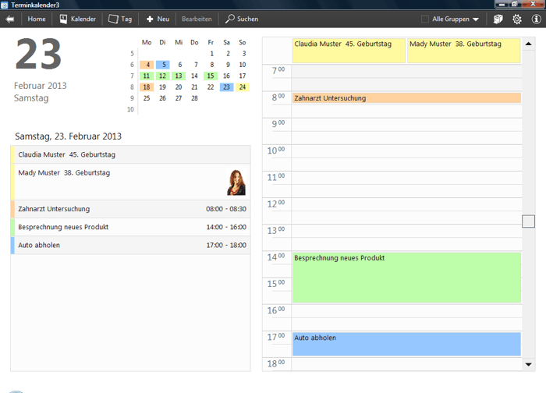Open the info icon in toolbar

(x=536, y=19)
